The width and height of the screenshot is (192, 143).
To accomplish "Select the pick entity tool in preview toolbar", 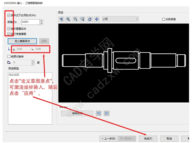I will point(61,19).
